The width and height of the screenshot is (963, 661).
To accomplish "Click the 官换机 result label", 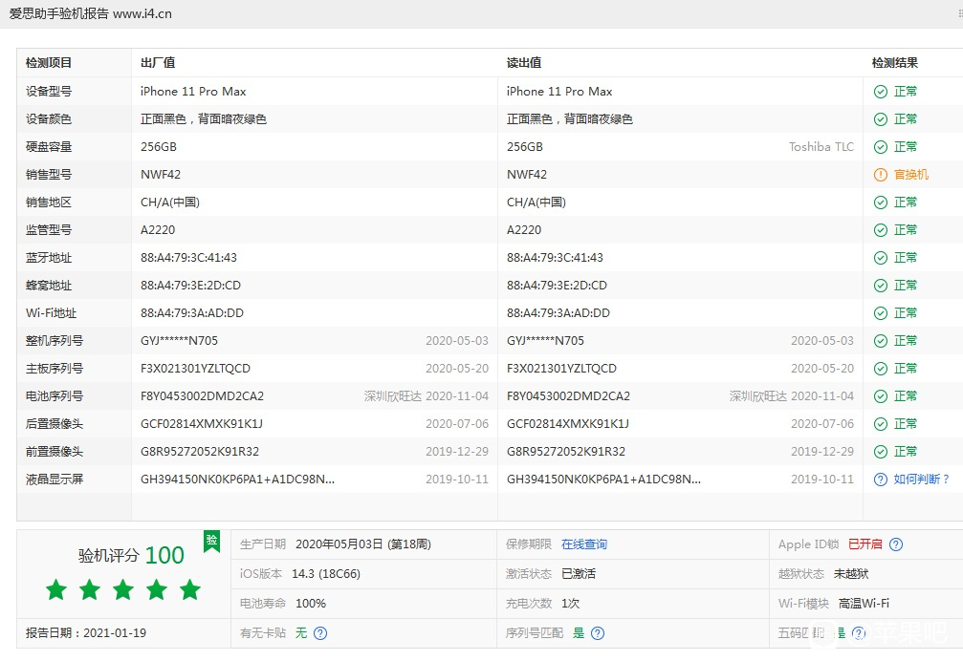I will (x=911, y=175).
